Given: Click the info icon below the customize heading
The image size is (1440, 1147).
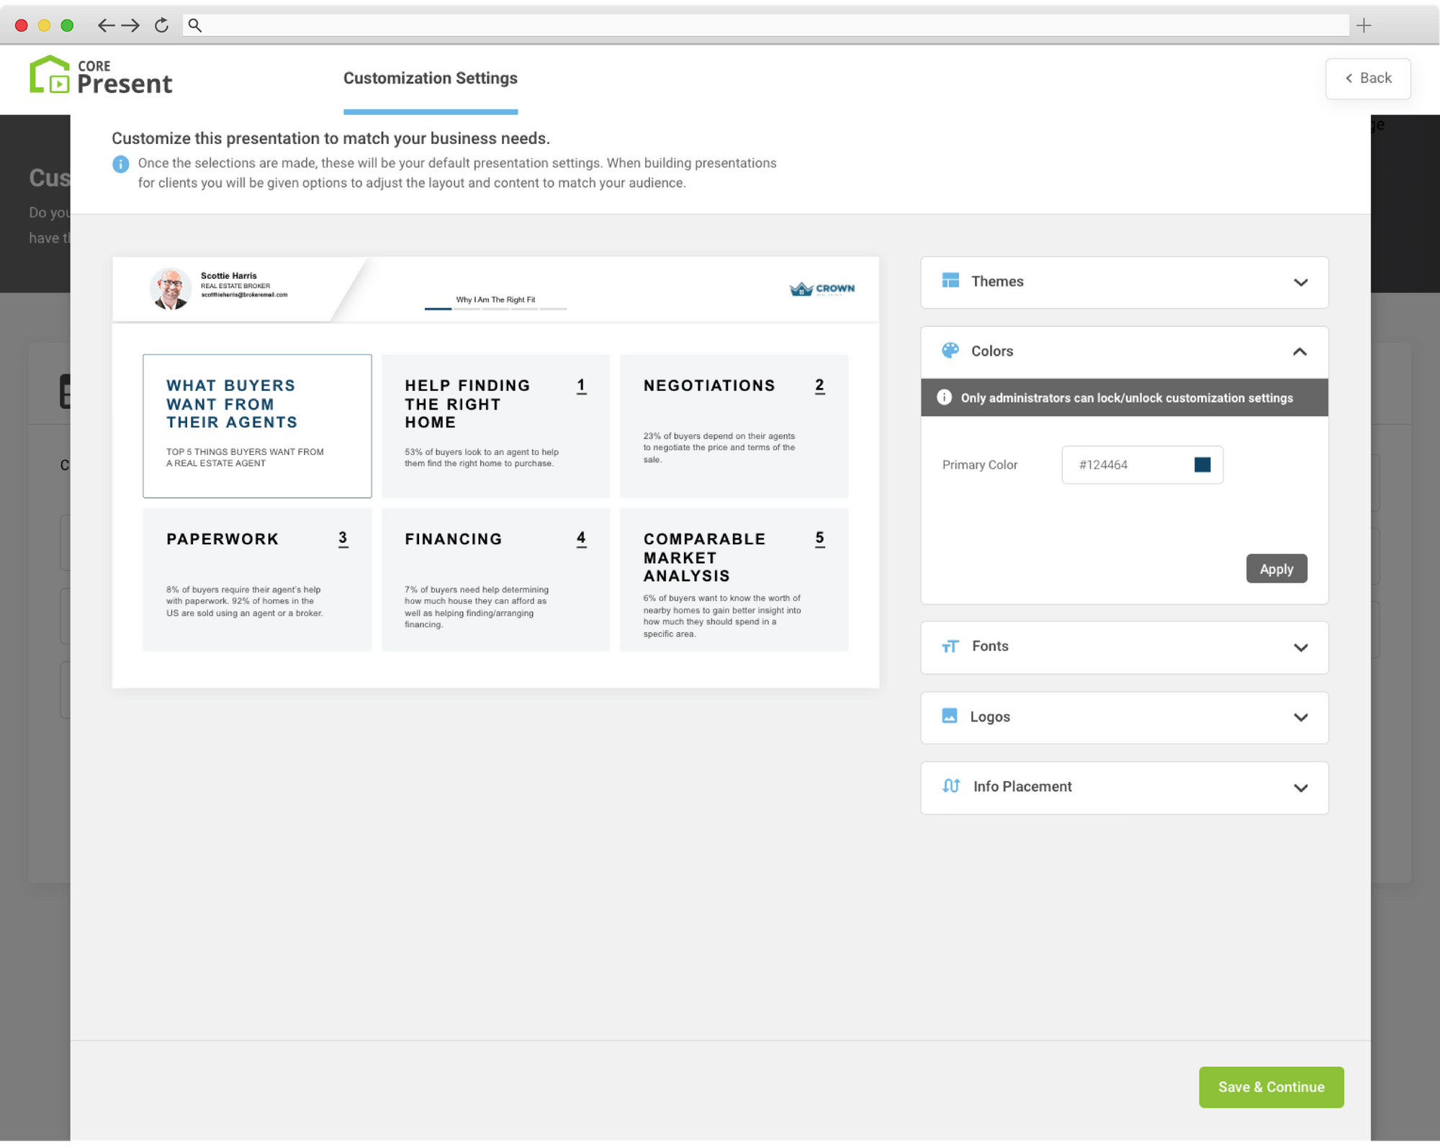Looking at the screenshot, I should click(x=120, y=163).
